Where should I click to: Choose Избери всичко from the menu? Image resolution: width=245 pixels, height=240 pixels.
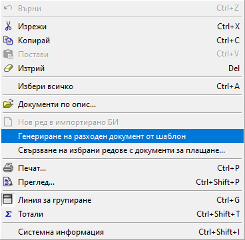point(122,86)
